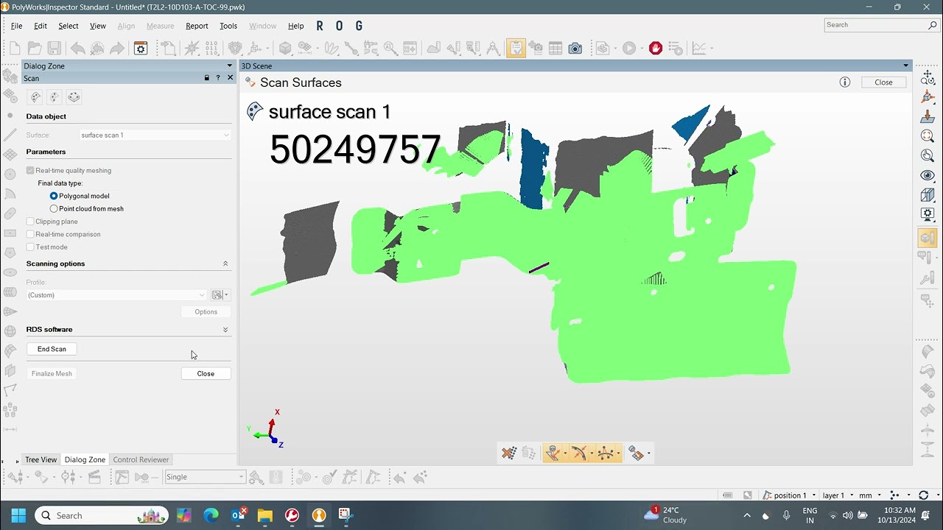Click the Finalize Mesh button

click(x=52, y=373)
